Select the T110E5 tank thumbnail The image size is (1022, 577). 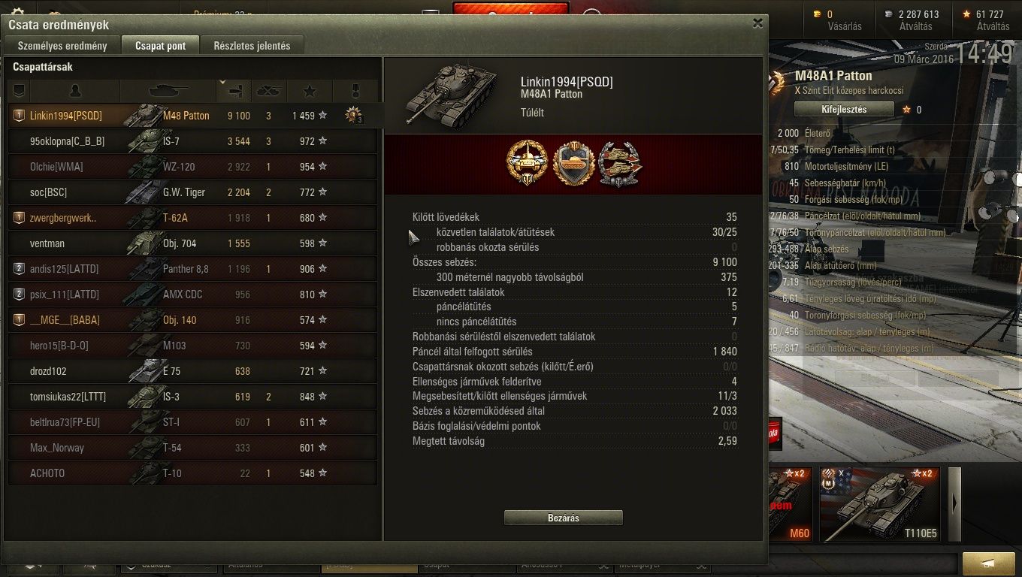(x=878, y=503)
